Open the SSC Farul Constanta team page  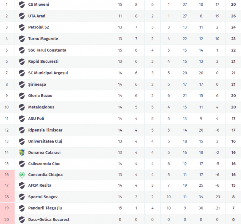pyautogui.click(x=47, y=50)
